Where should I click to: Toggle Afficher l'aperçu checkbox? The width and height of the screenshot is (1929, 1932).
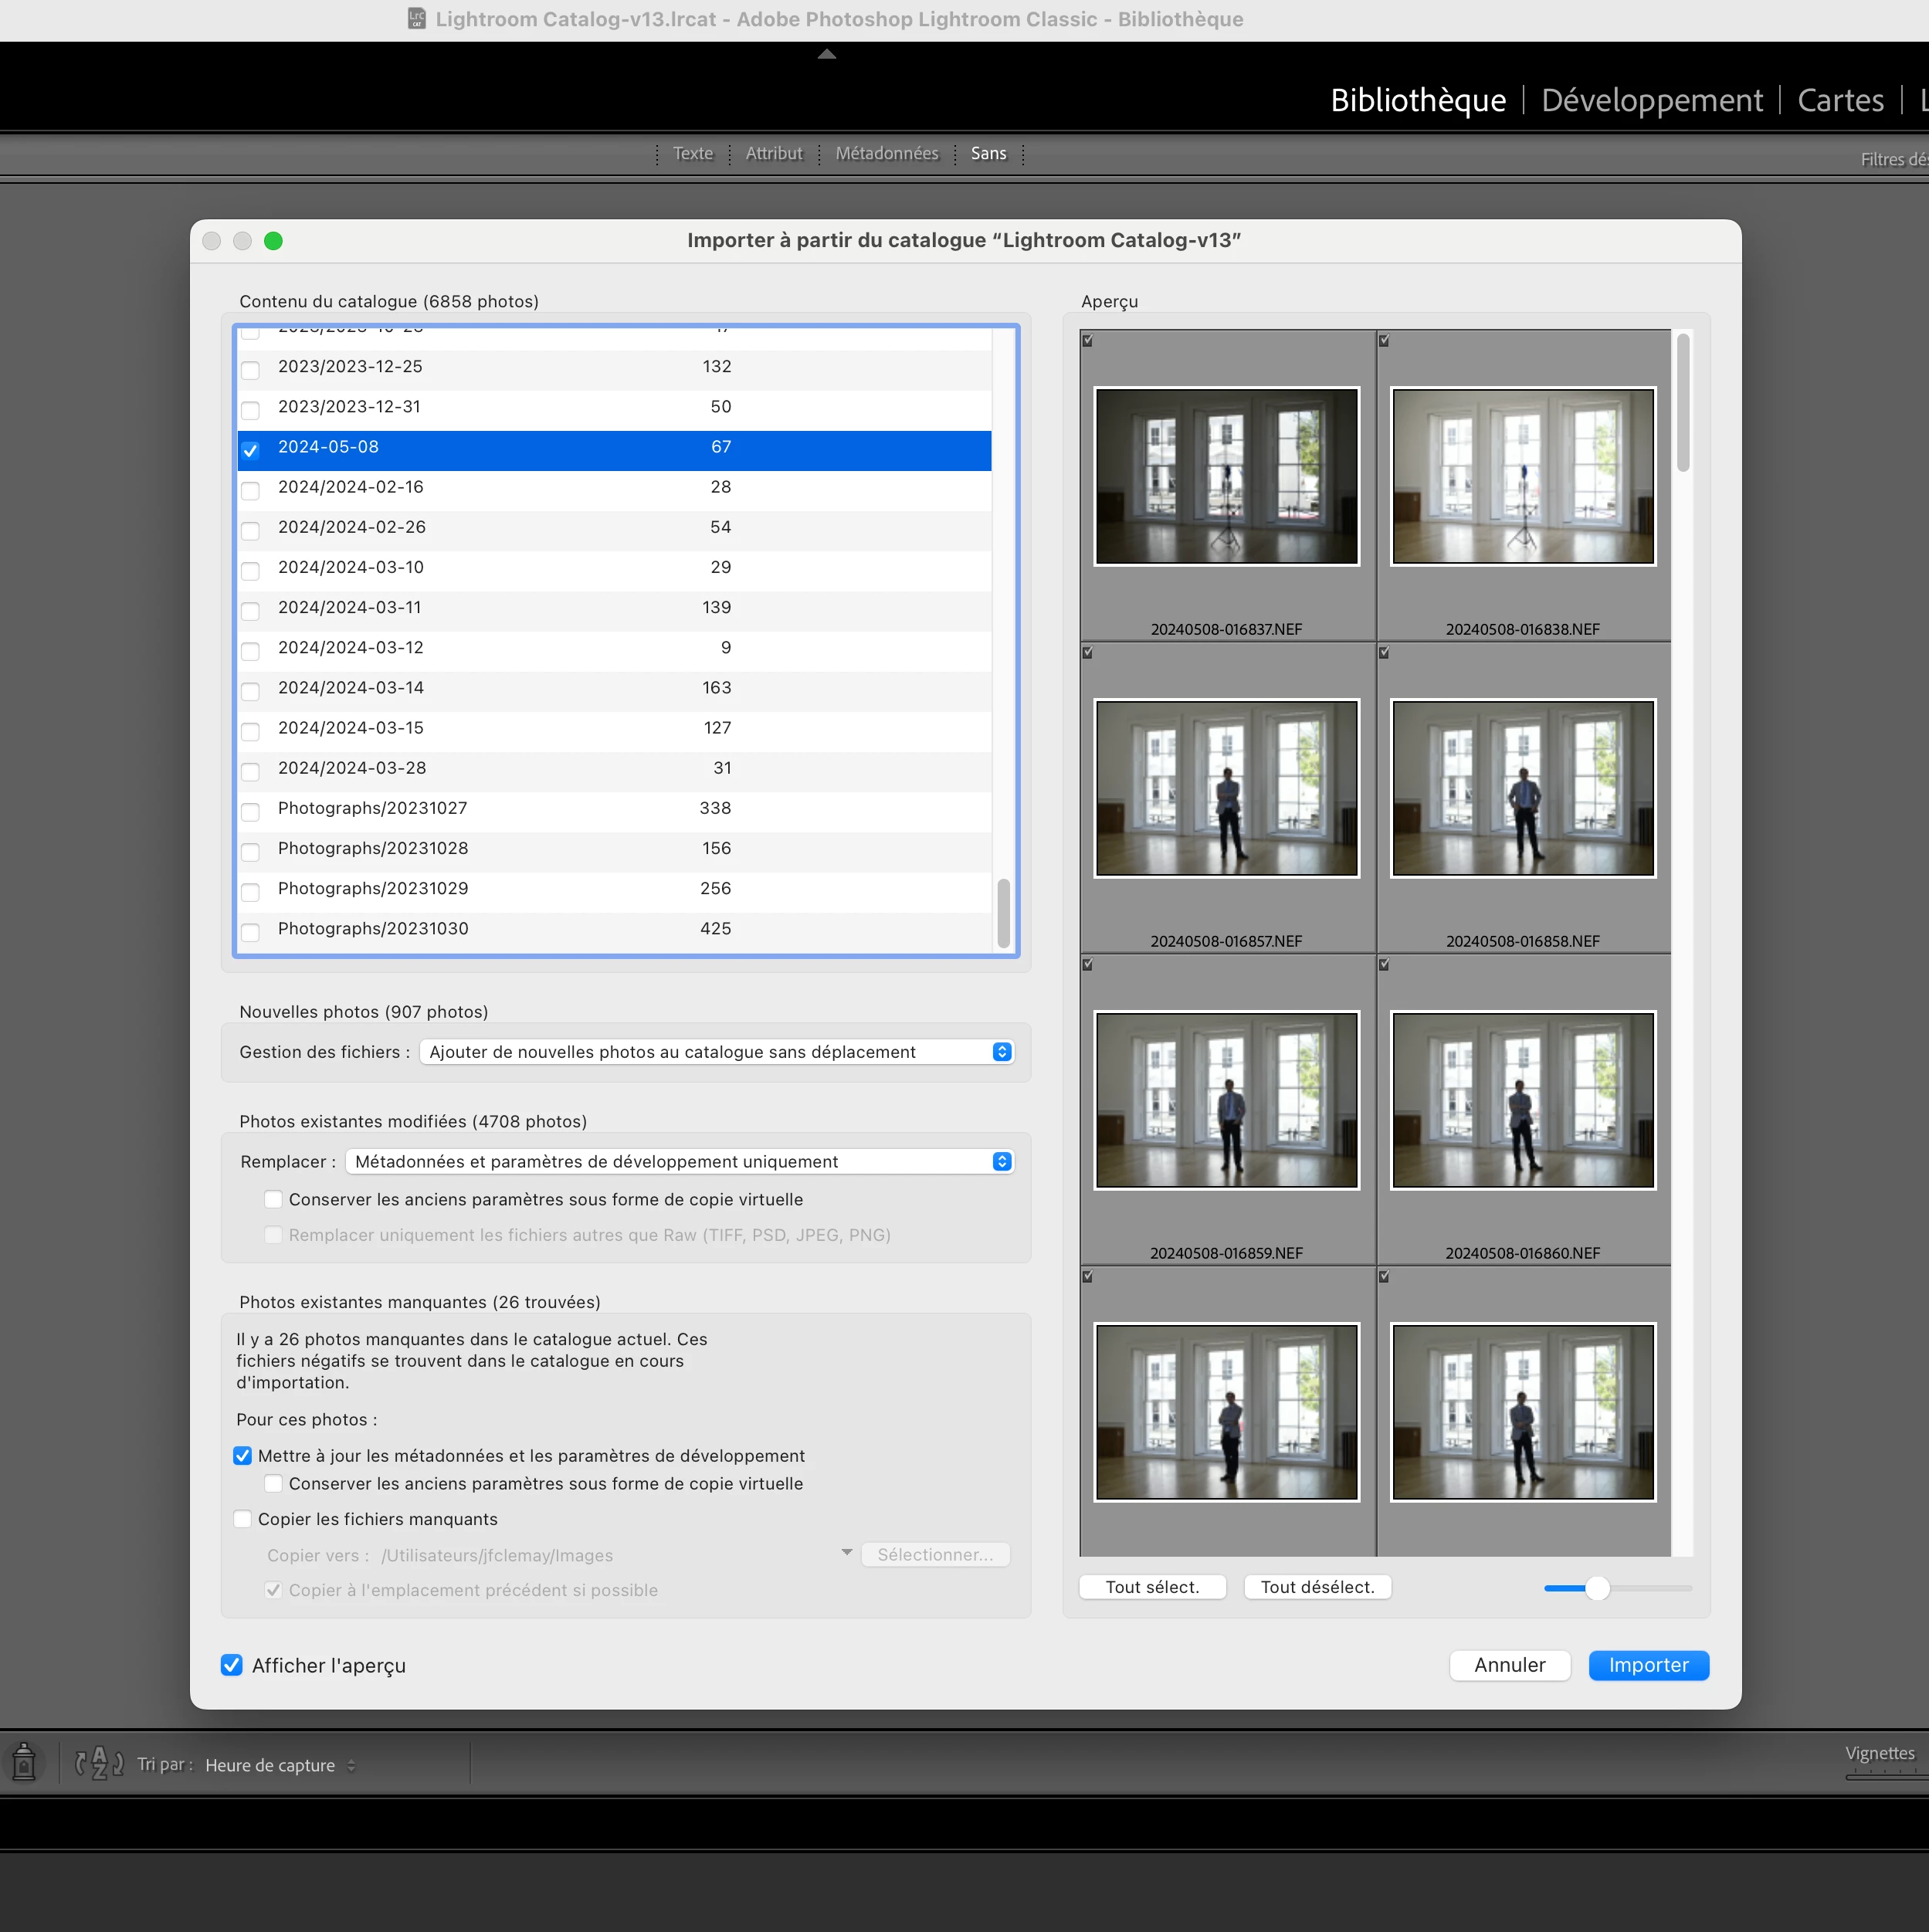point(232,1665)
